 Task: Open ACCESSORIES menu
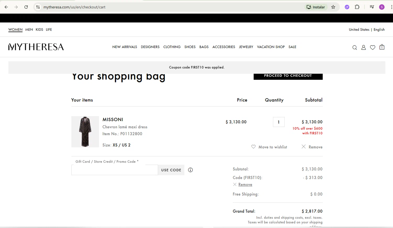coord(224,47)
